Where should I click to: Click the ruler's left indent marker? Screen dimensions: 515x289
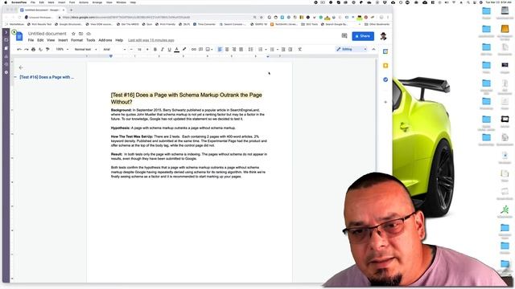[x=111, y=56]
